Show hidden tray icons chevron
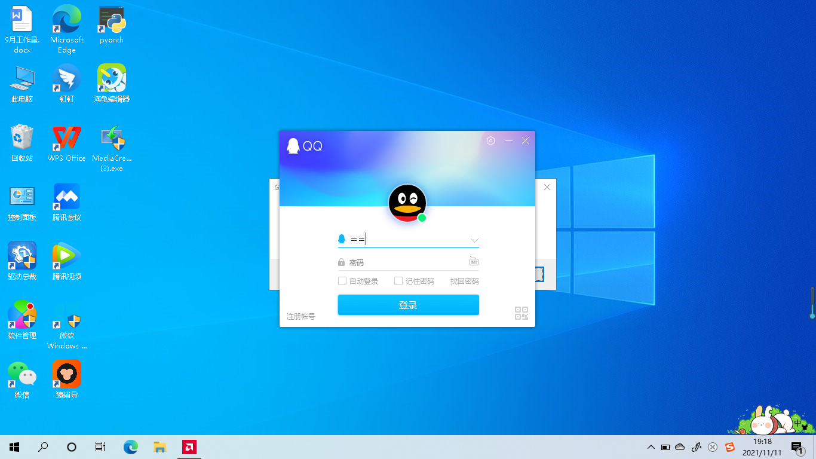The width and height of the screenshot is (816, 459). click(x=651, y=447)
